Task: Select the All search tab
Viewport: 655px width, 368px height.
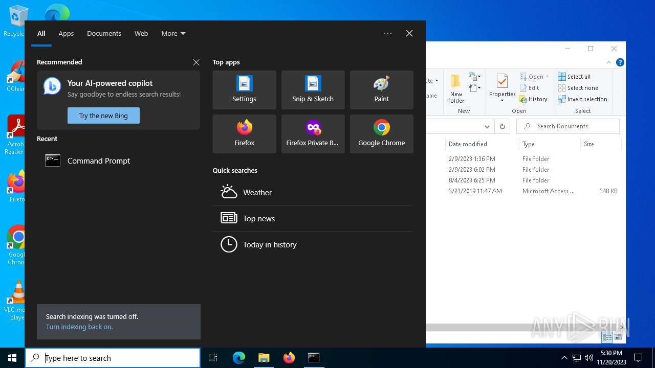Action: 41,33
